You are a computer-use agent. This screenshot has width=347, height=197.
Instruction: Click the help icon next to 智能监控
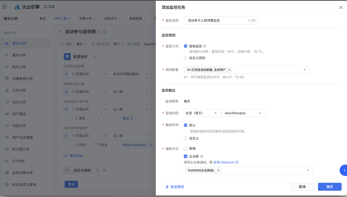[205, 46]
